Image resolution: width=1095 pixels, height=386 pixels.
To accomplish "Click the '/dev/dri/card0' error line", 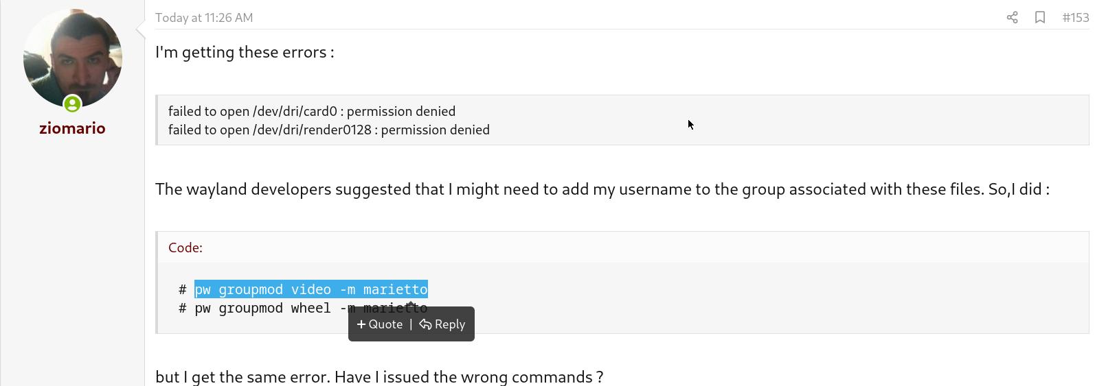I will point(311,111).
